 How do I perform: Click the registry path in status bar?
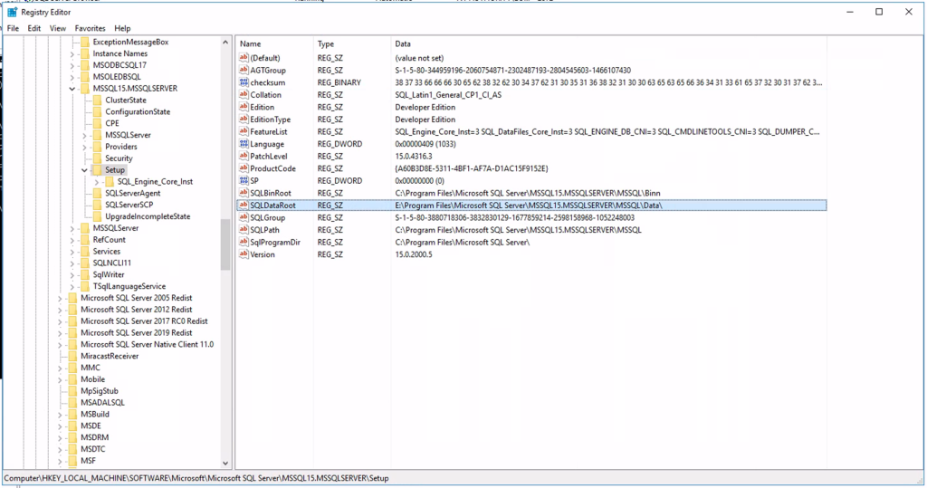click(196, 478)
